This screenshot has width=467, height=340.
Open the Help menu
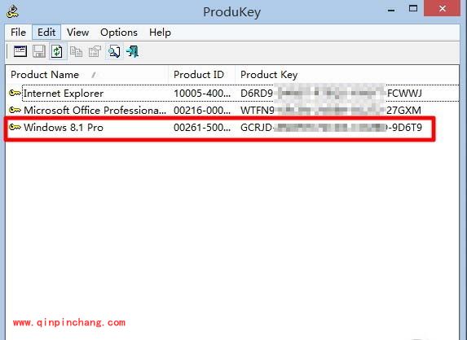pyautogui.click(x=160, y=32)
